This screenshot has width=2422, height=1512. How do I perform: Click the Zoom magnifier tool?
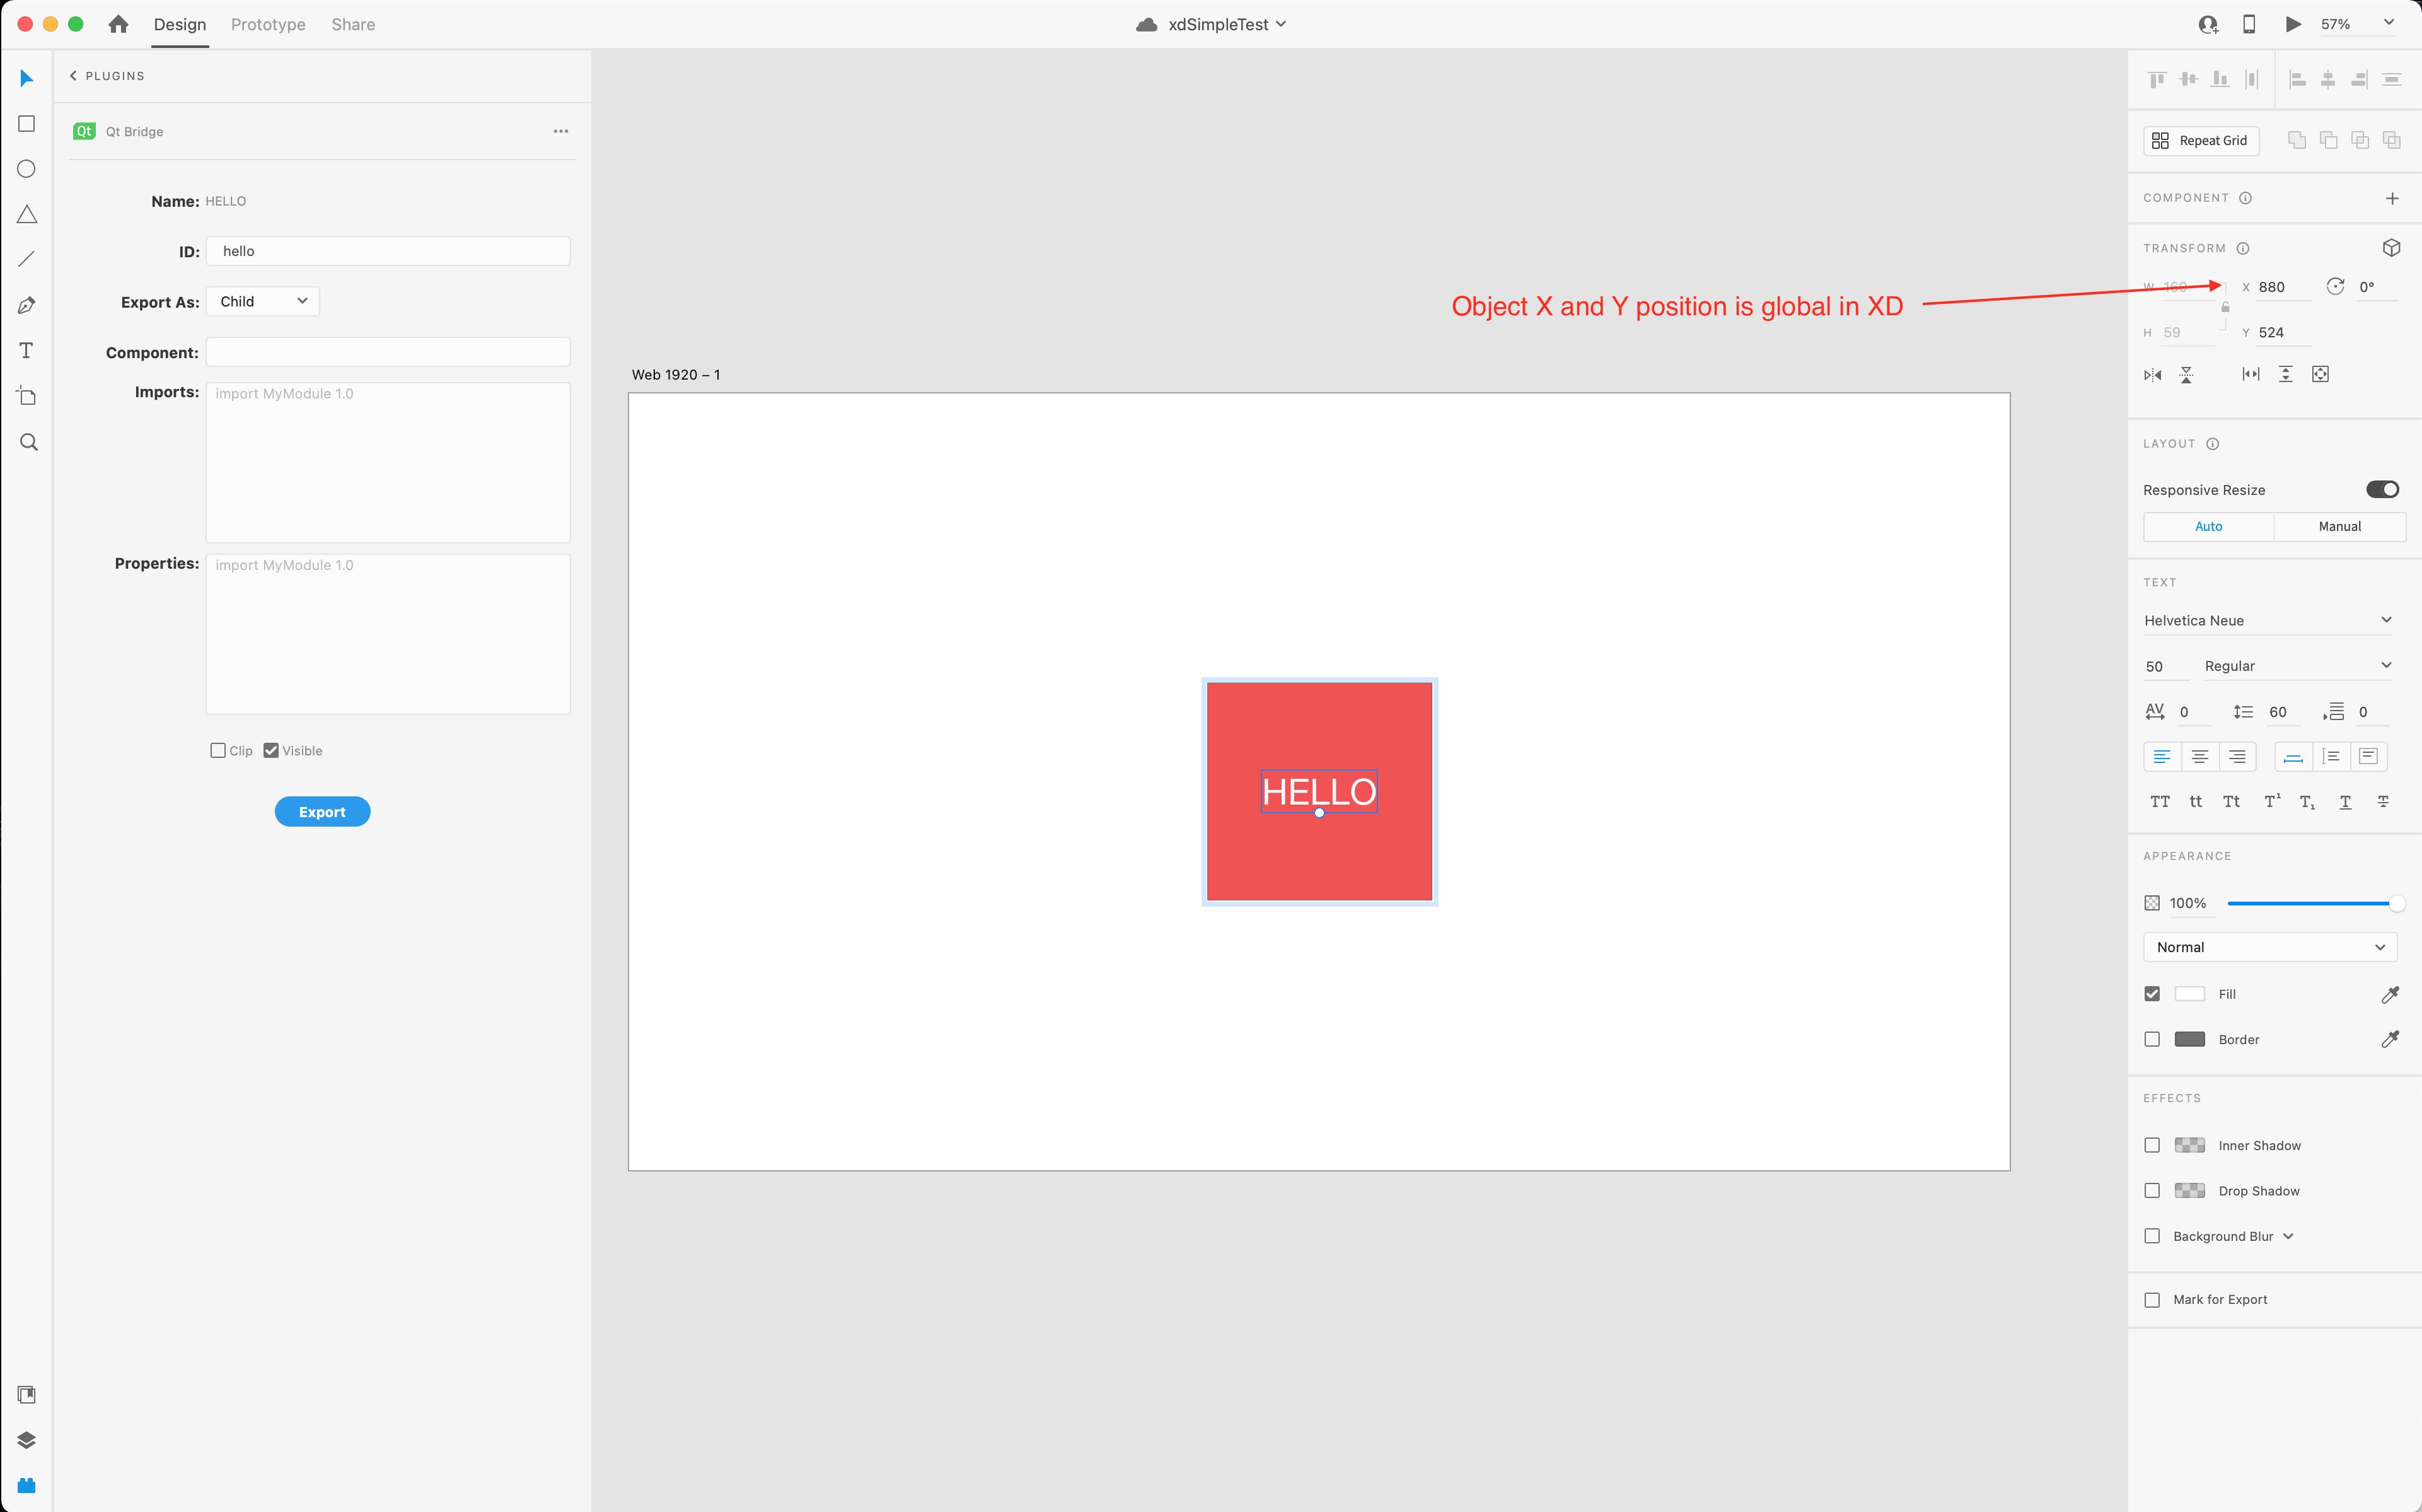click(28, 442)
